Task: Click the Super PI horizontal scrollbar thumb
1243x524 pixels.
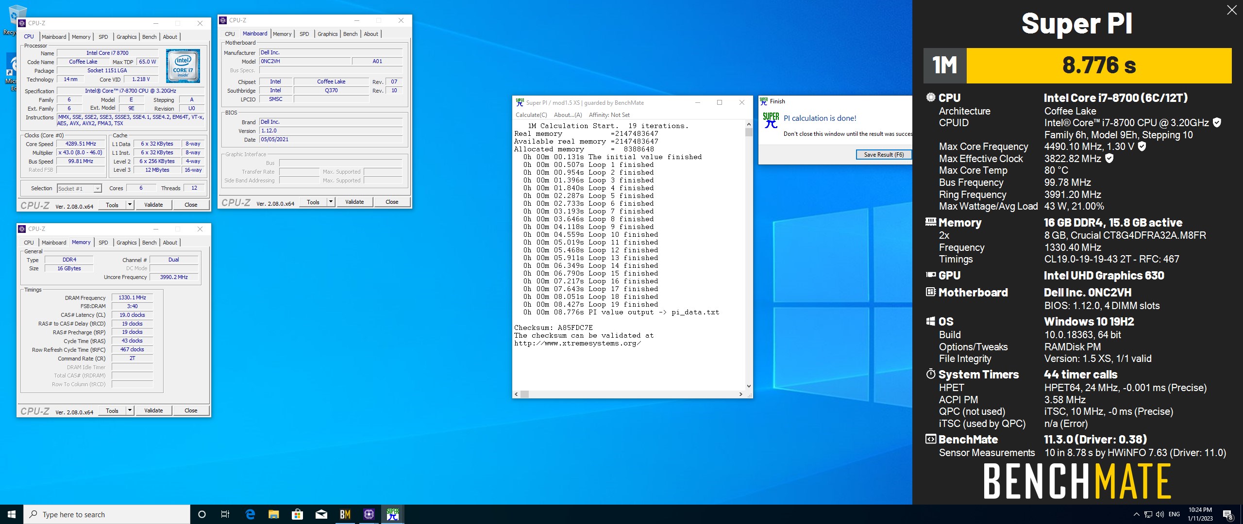Action: pyautogui.click(x=525, y=394)
